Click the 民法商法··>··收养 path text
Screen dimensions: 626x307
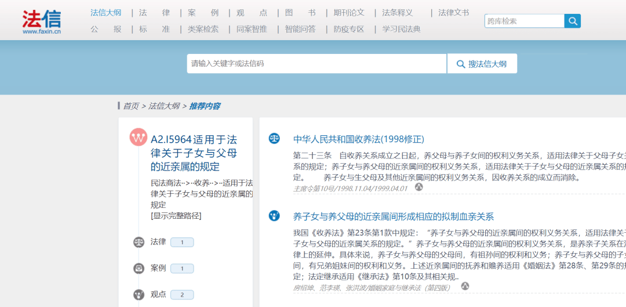(202, 194)
